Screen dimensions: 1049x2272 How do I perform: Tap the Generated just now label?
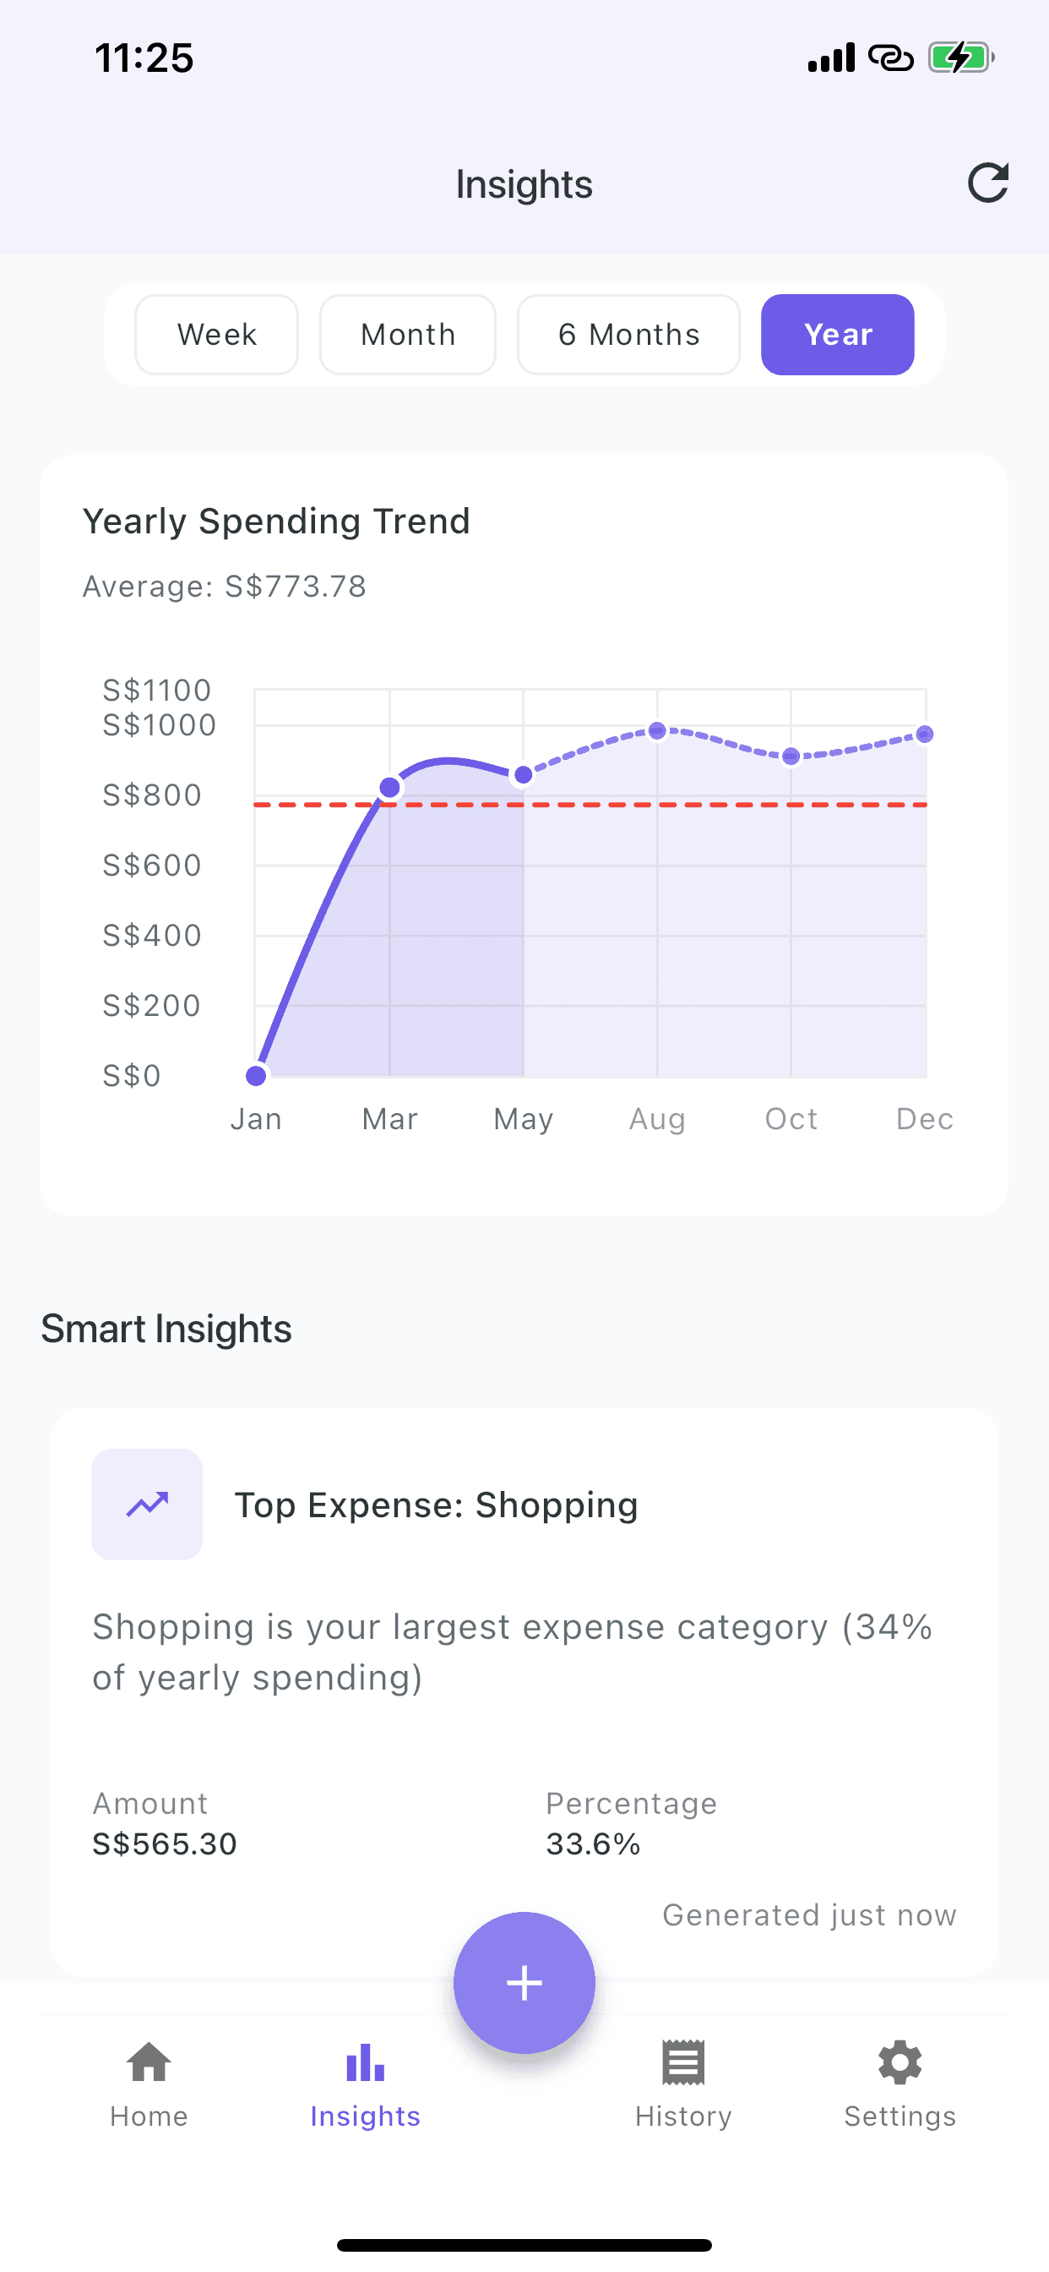pyautogui.click(x=808, y=1914)
